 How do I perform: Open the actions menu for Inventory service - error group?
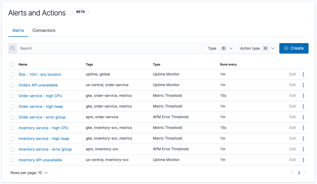coord(303,149)
